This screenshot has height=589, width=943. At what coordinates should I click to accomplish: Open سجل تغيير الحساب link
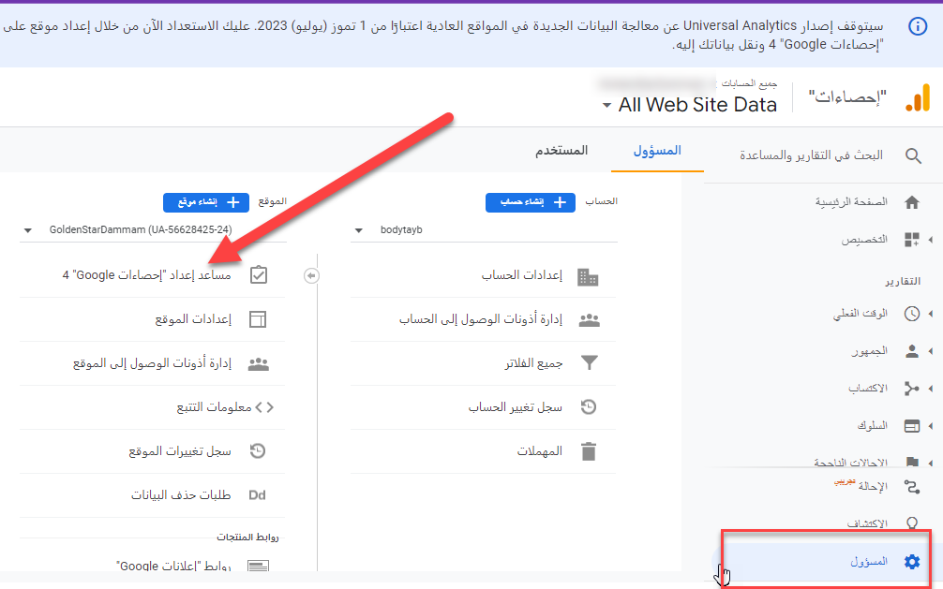coord(516,407)
